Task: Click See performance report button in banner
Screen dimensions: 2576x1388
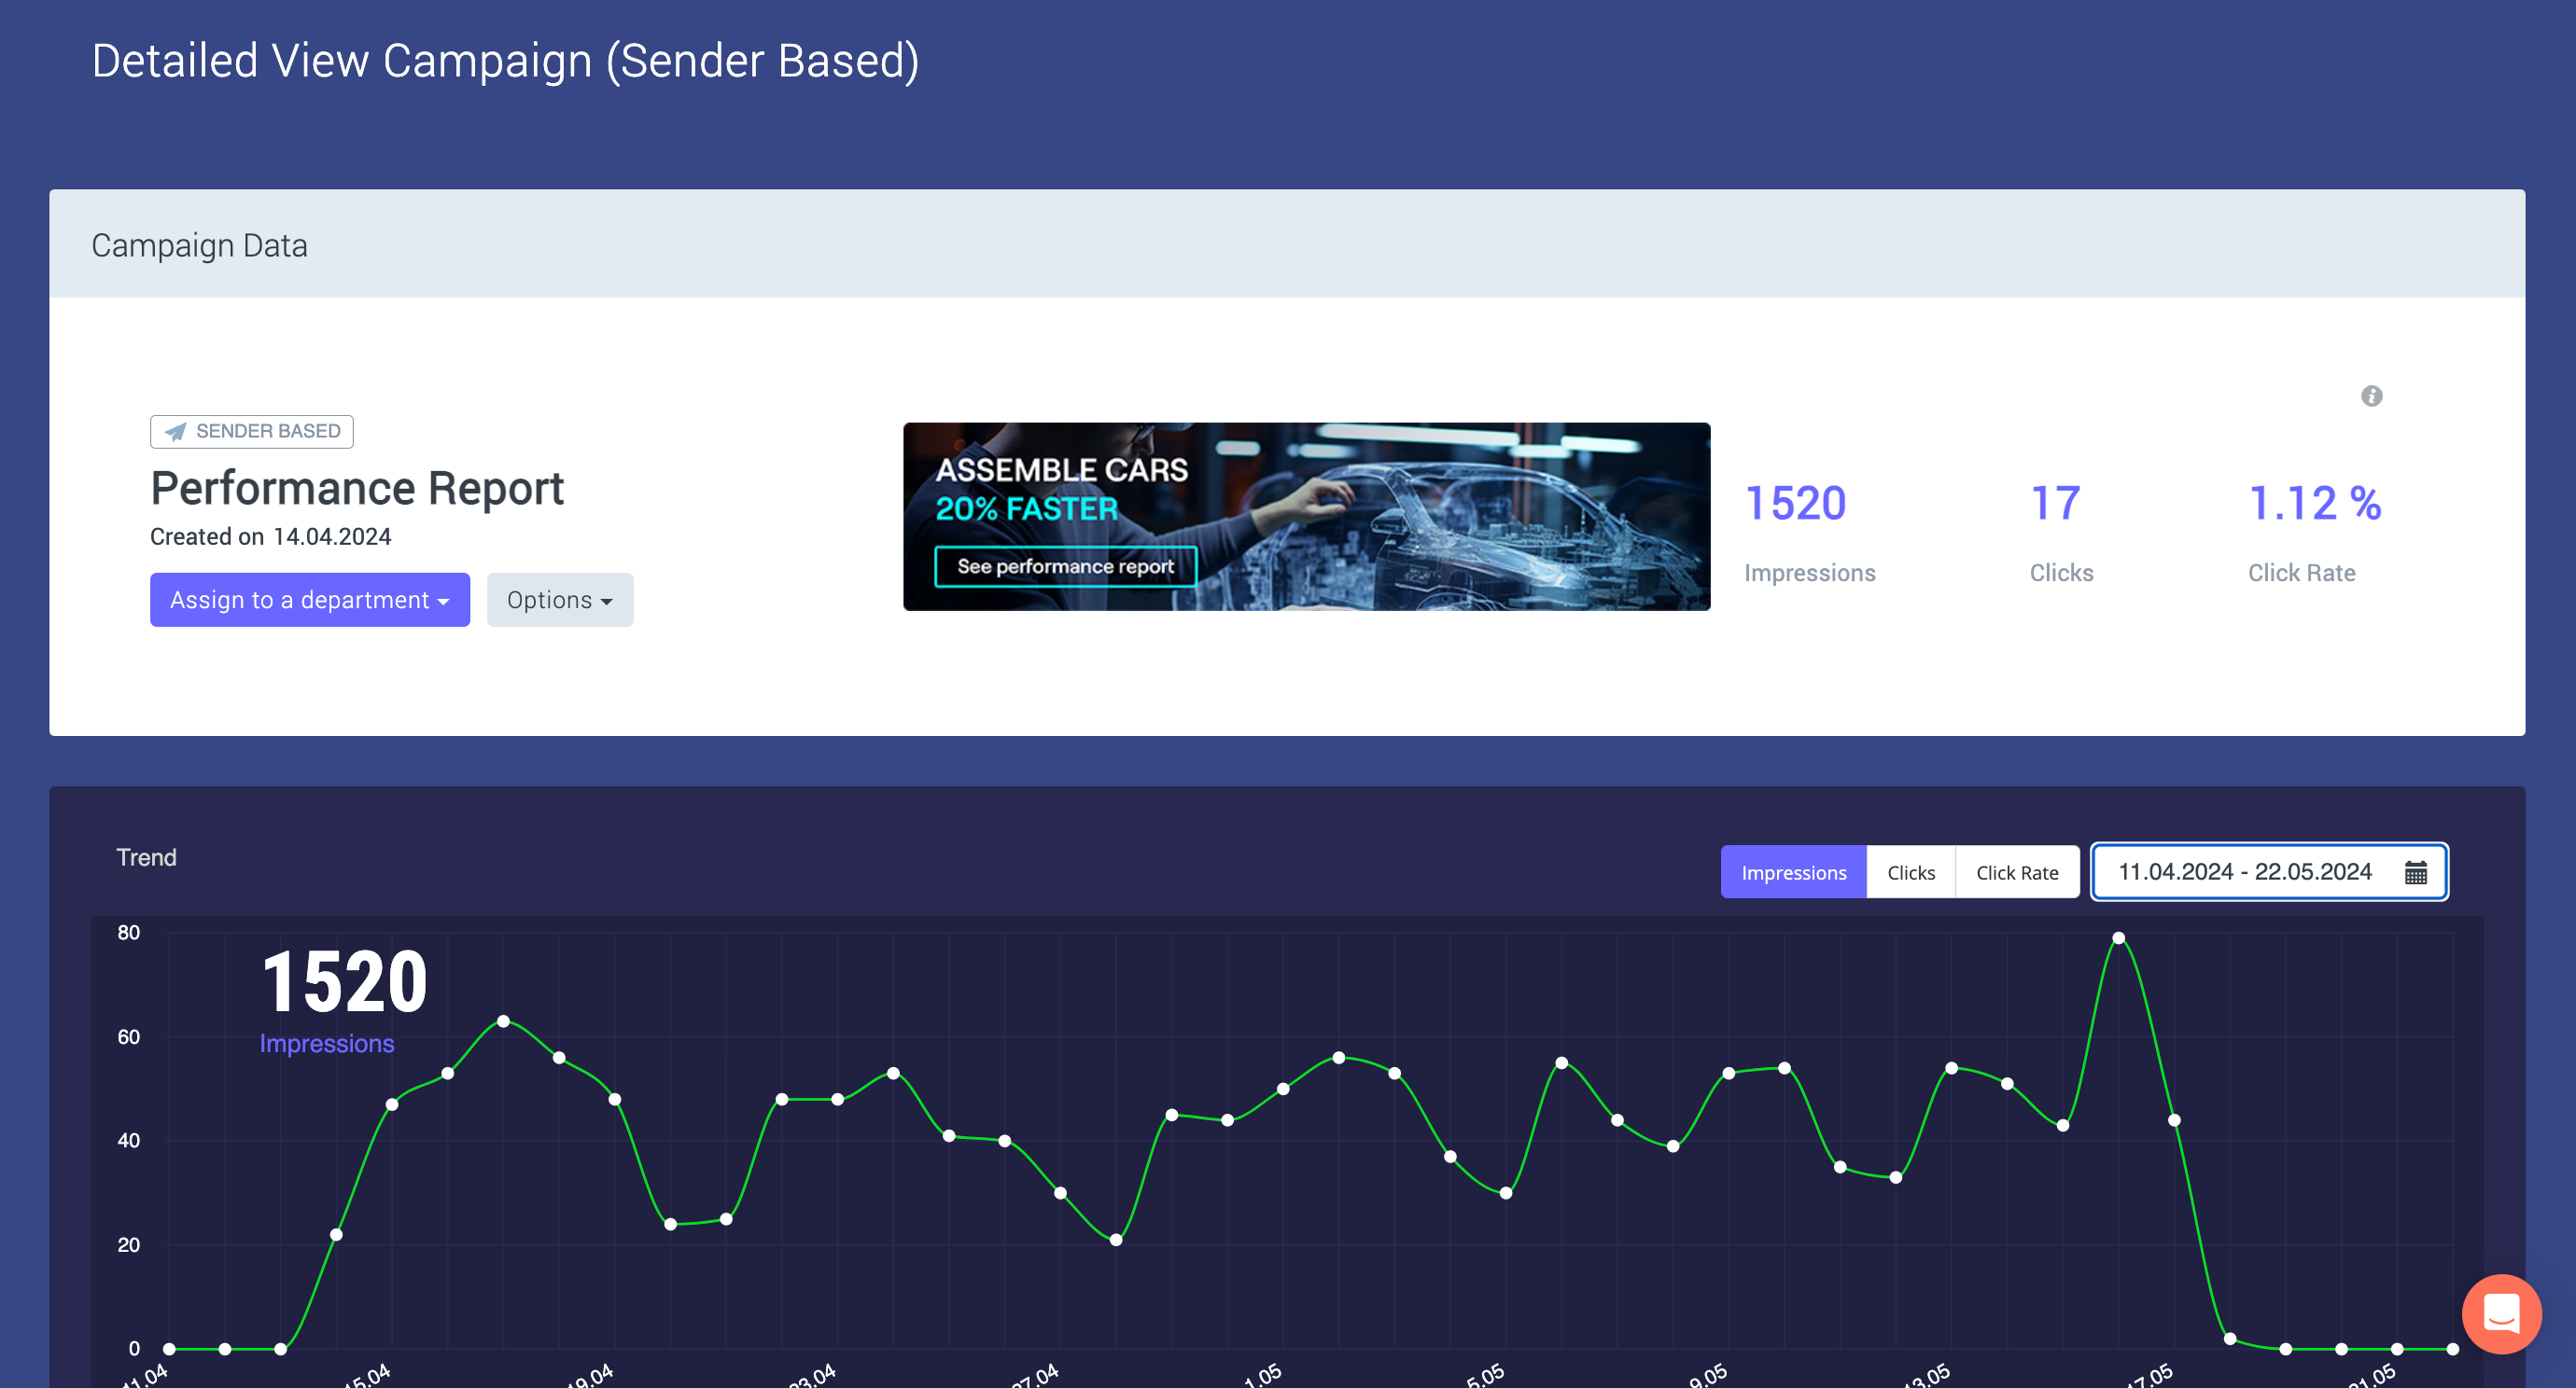Action: point(1065,566)
